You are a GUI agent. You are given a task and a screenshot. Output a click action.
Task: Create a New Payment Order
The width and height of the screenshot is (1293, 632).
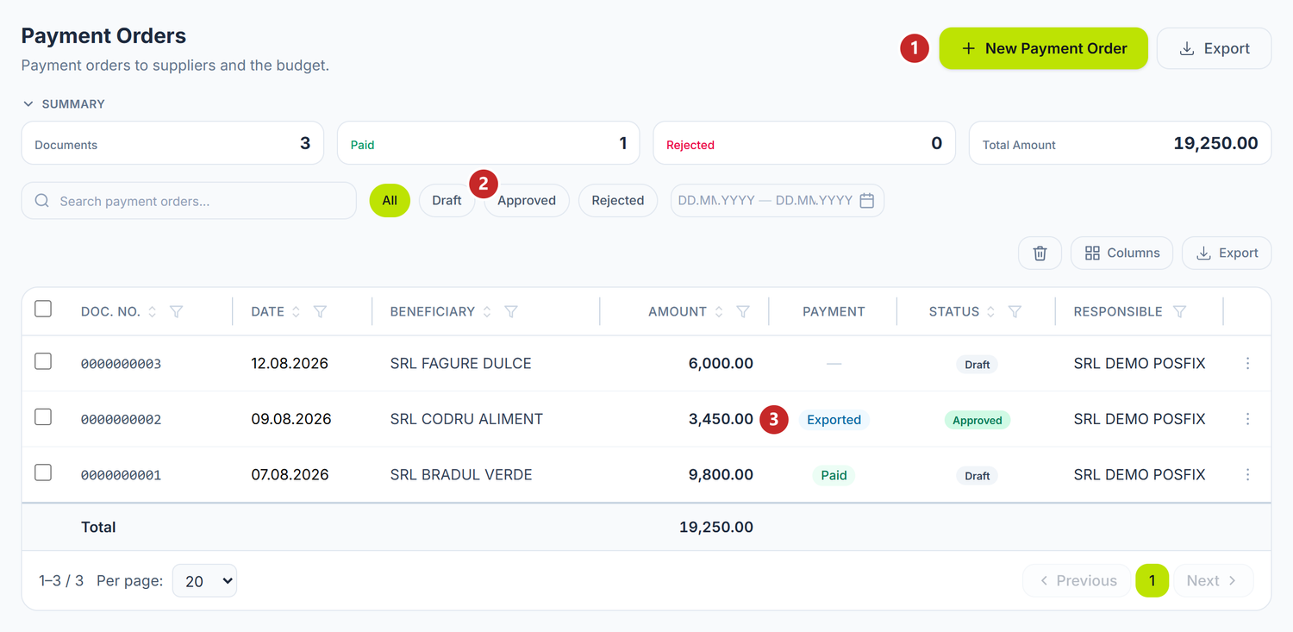click(1043, 48)
